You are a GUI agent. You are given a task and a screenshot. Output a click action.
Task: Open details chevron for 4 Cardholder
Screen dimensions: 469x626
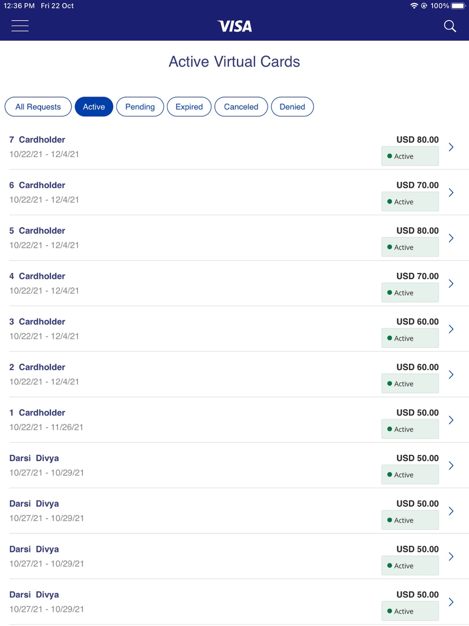pyautogui.click(x=451, y=283)
